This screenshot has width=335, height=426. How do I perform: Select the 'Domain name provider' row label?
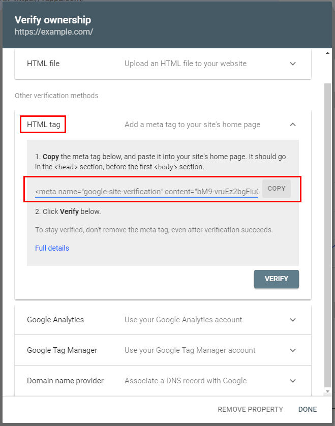pos(65,381)
